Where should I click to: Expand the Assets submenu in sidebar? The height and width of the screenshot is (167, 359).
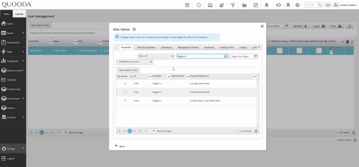point(23,33)
